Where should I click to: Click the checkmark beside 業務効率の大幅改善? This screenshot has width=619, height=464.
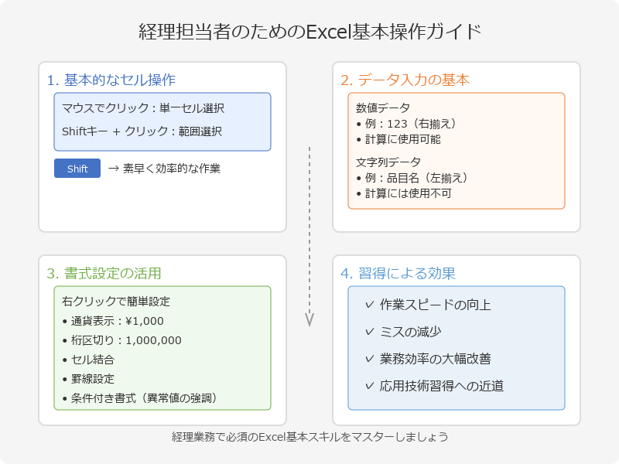point(370,359)
